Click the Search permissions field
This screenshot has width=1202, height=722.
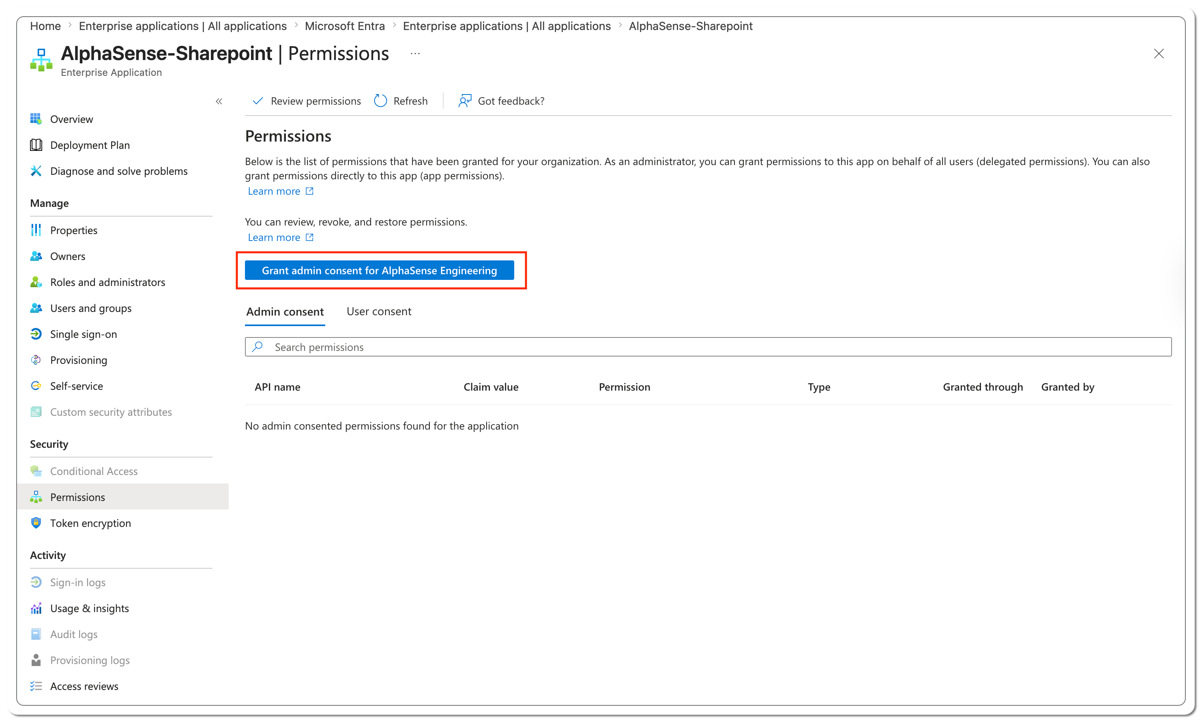tap(708, 347)
